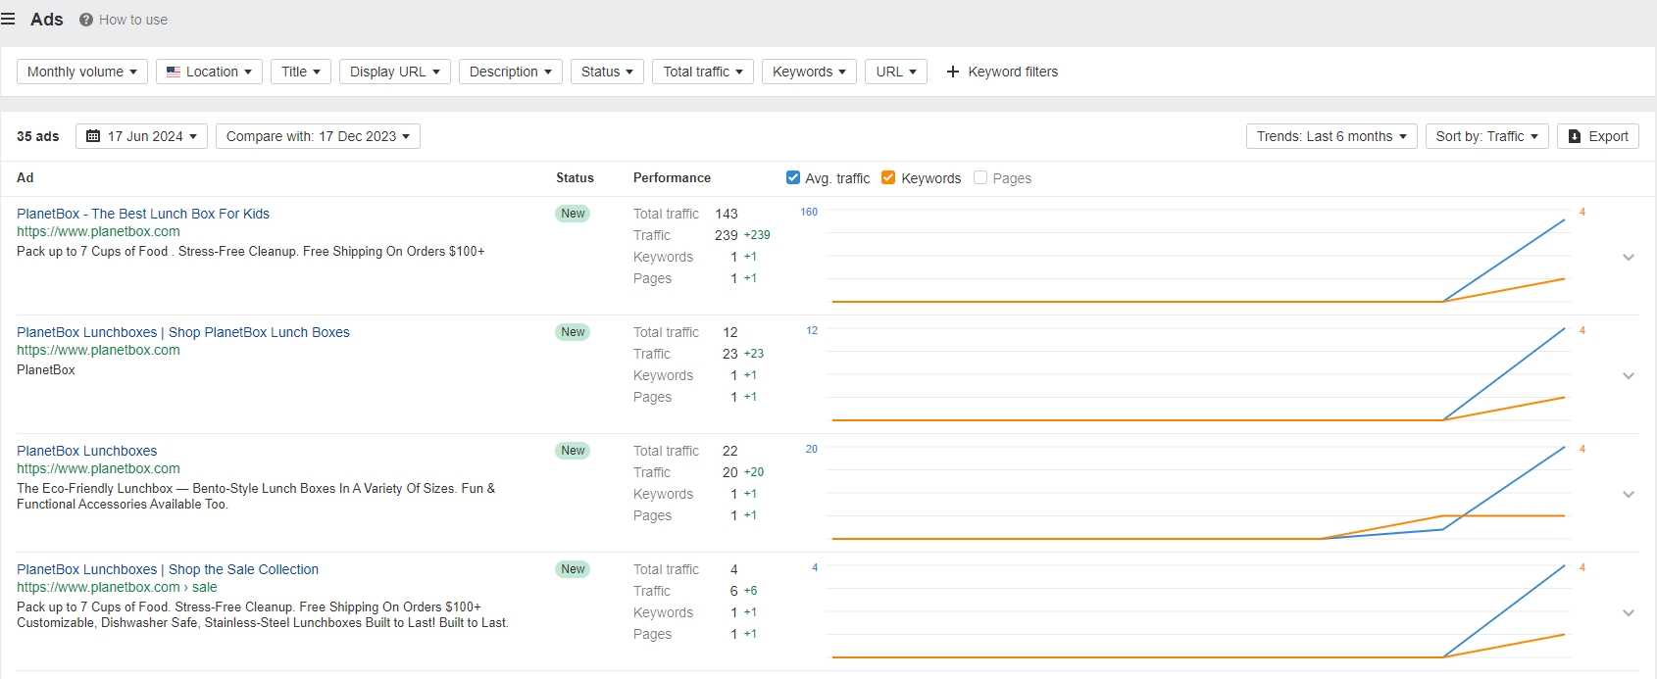Open Compare with 17 Dec 2023 dropdown
This screenshot has height=679, width=1657.
[318, 136]
